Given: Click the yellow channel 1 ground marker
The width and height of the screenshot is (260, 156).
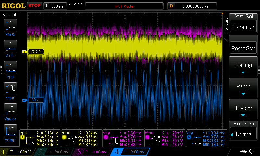Looking at the screenshot, I should pyautogui.click(x=25, y=52).
